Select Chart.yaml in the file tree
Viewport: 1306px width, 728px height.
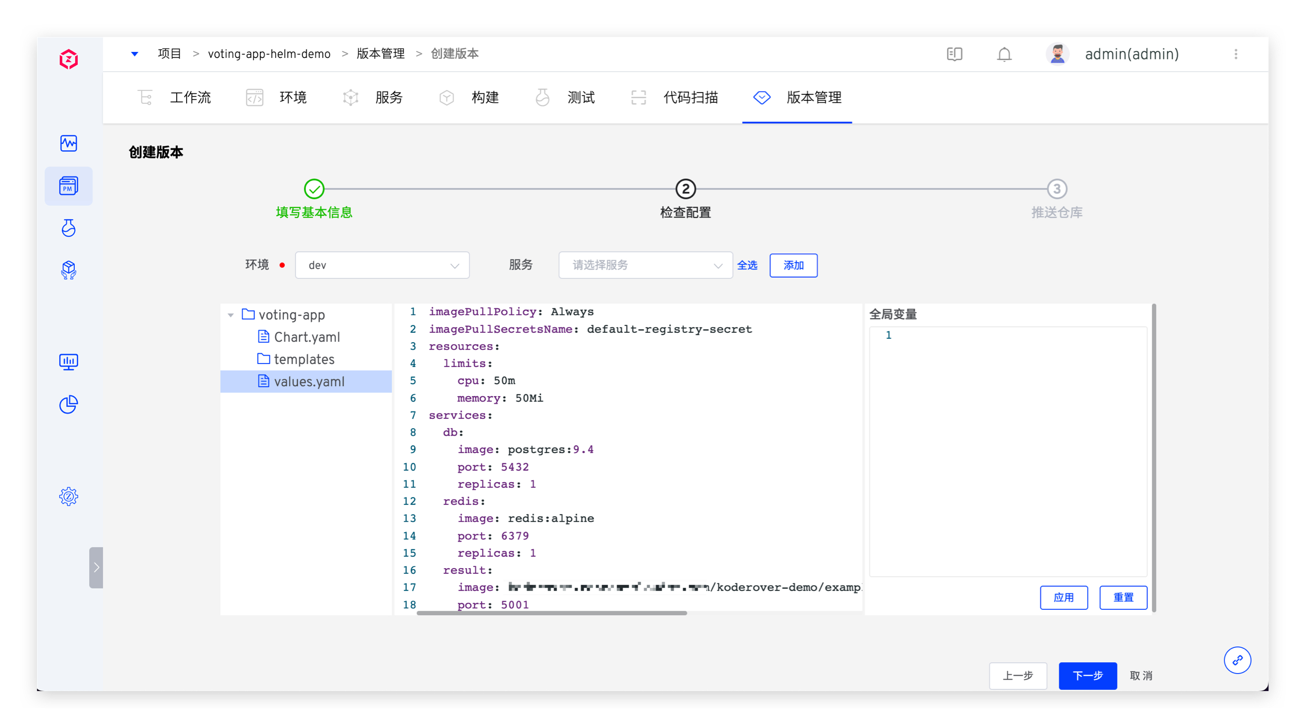click(x=306, y=337)
